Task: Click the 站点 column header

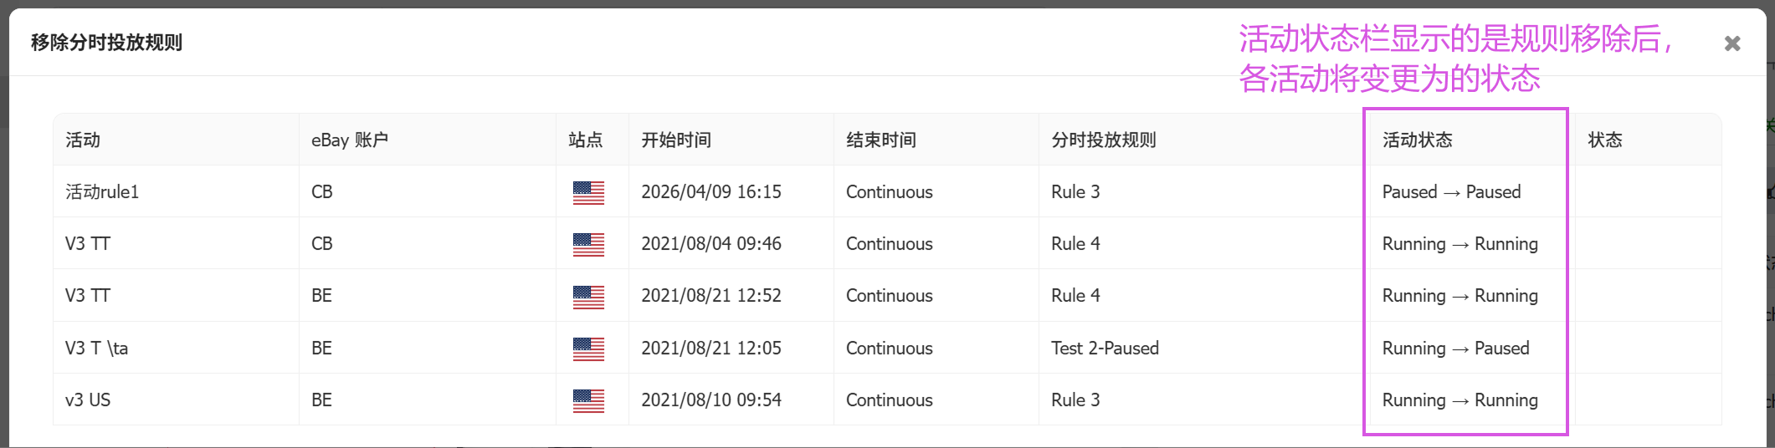Action: click(585, 140)
